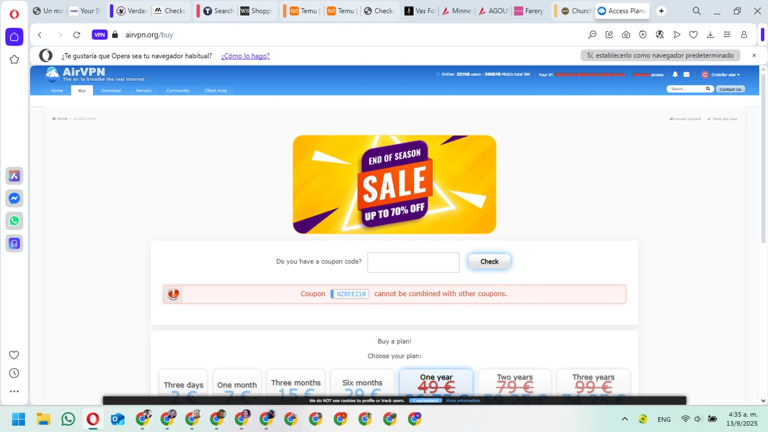Open ad blocker shield icon
768x432 pixels.
(643, 35)
